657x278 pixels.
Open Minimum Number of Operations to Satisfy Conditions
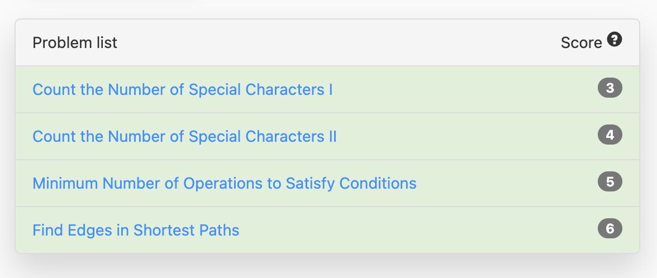point(225,183)
